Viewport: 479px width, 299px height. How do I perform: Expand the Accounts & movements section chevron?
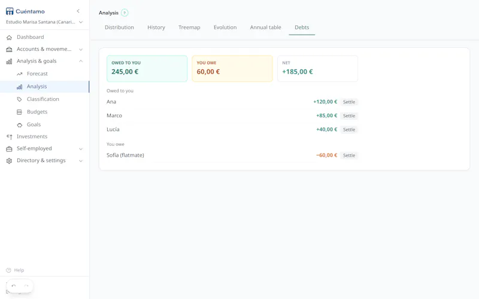coord(81,49)
